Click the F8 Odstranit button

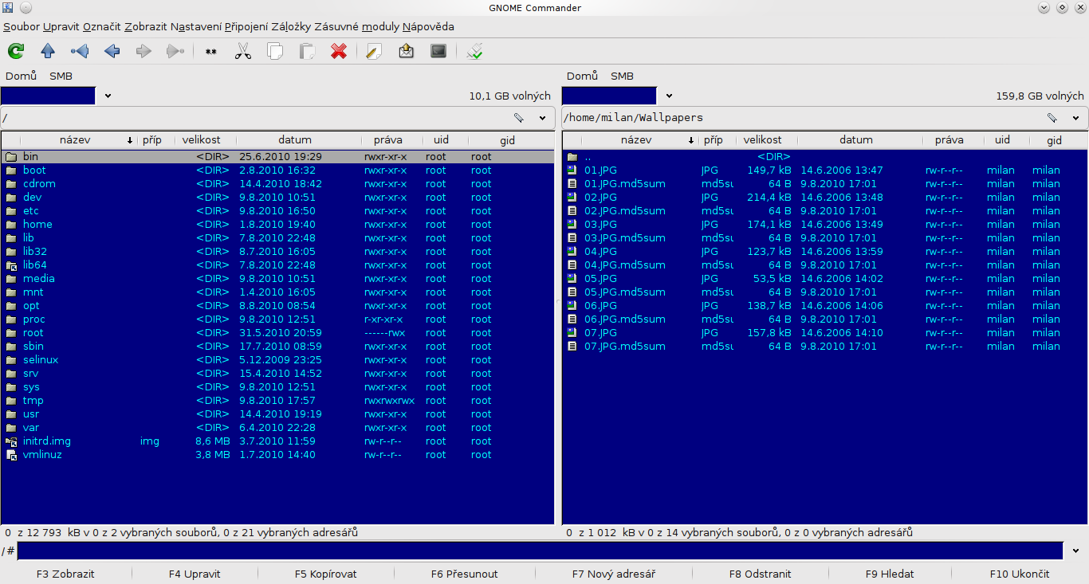point(761,574)
